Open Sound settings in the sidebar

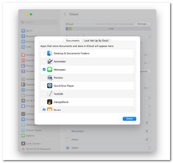pos(27,60)
